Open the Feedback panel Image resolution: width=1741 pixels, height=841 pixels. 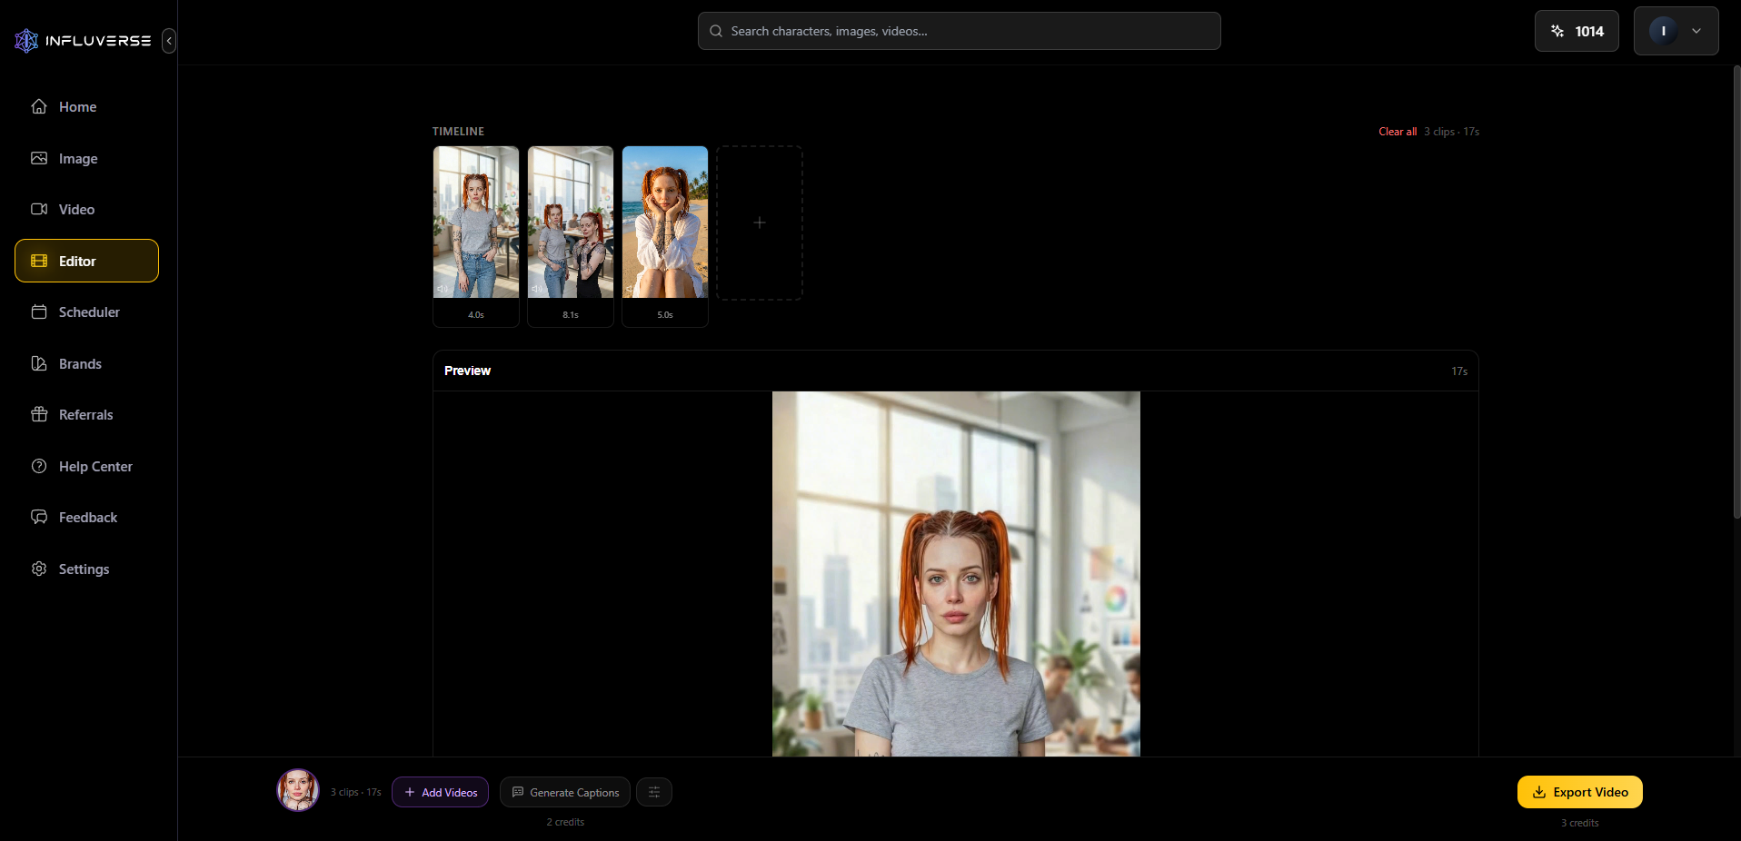coord(87,517)
